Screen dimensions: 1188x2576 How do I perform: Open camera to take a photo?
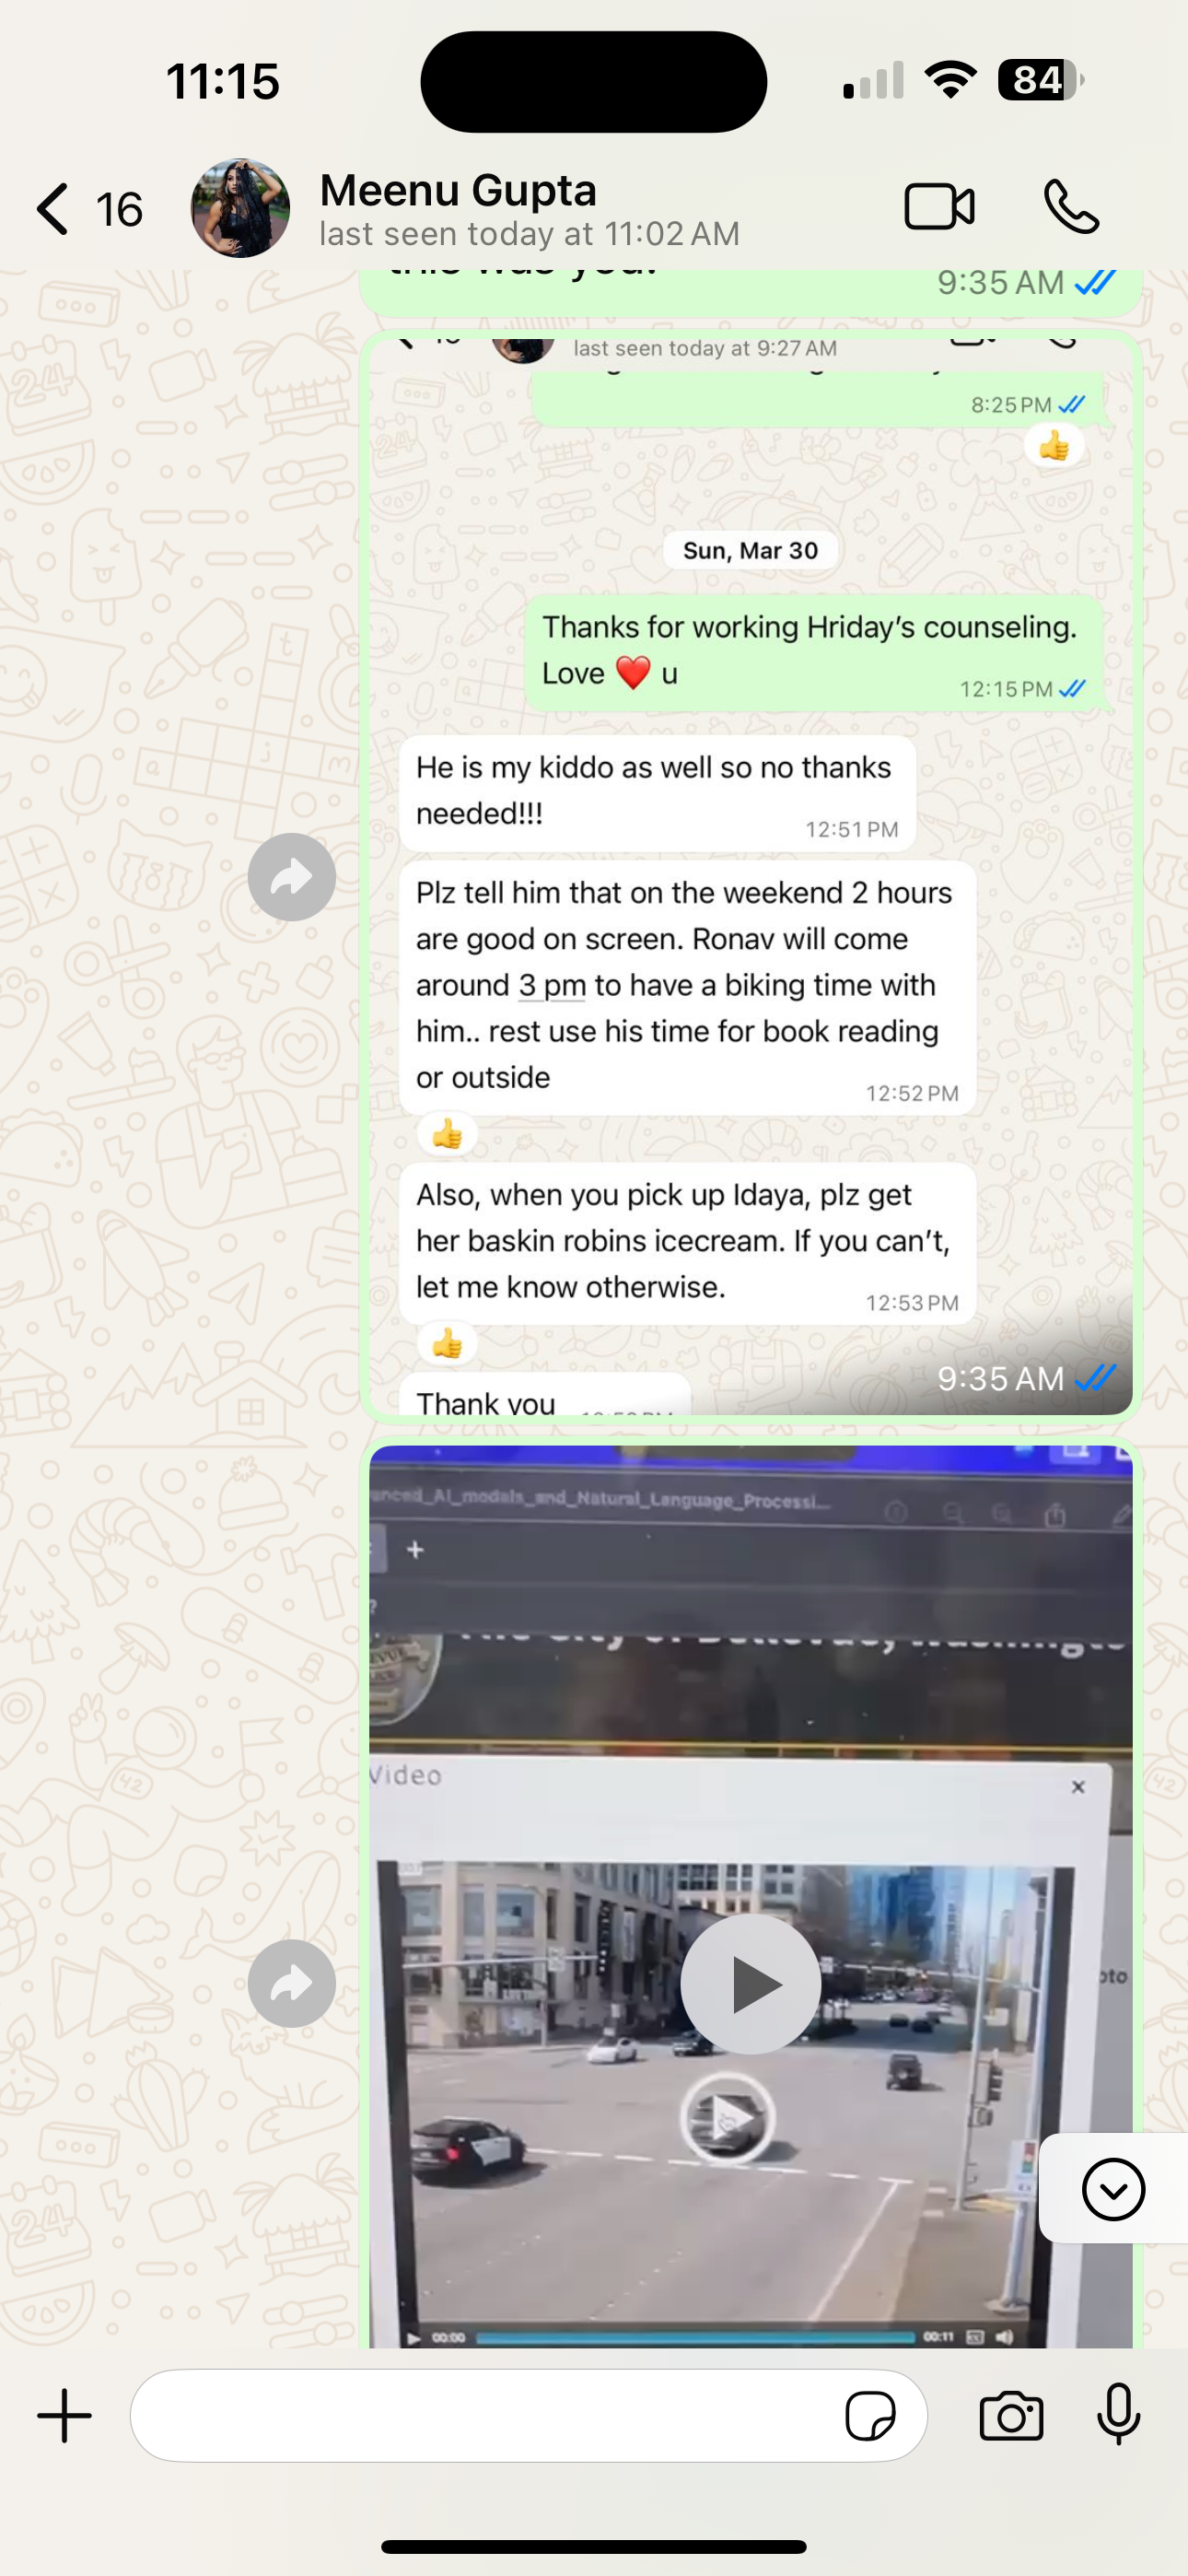[1011, 2416]
